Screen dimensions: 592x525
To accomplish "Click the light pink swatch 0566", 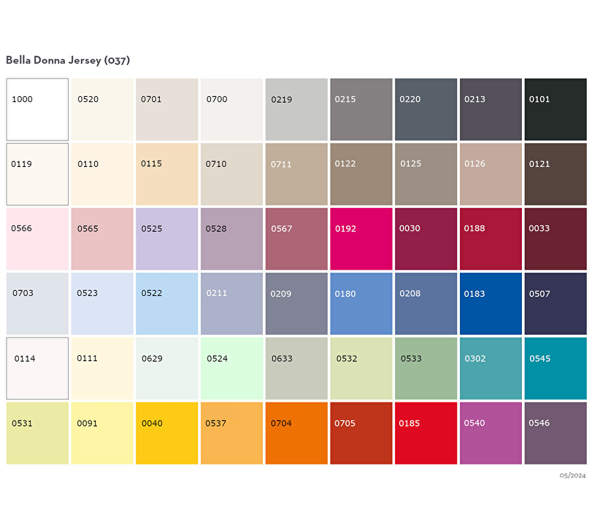I will 37,239.
